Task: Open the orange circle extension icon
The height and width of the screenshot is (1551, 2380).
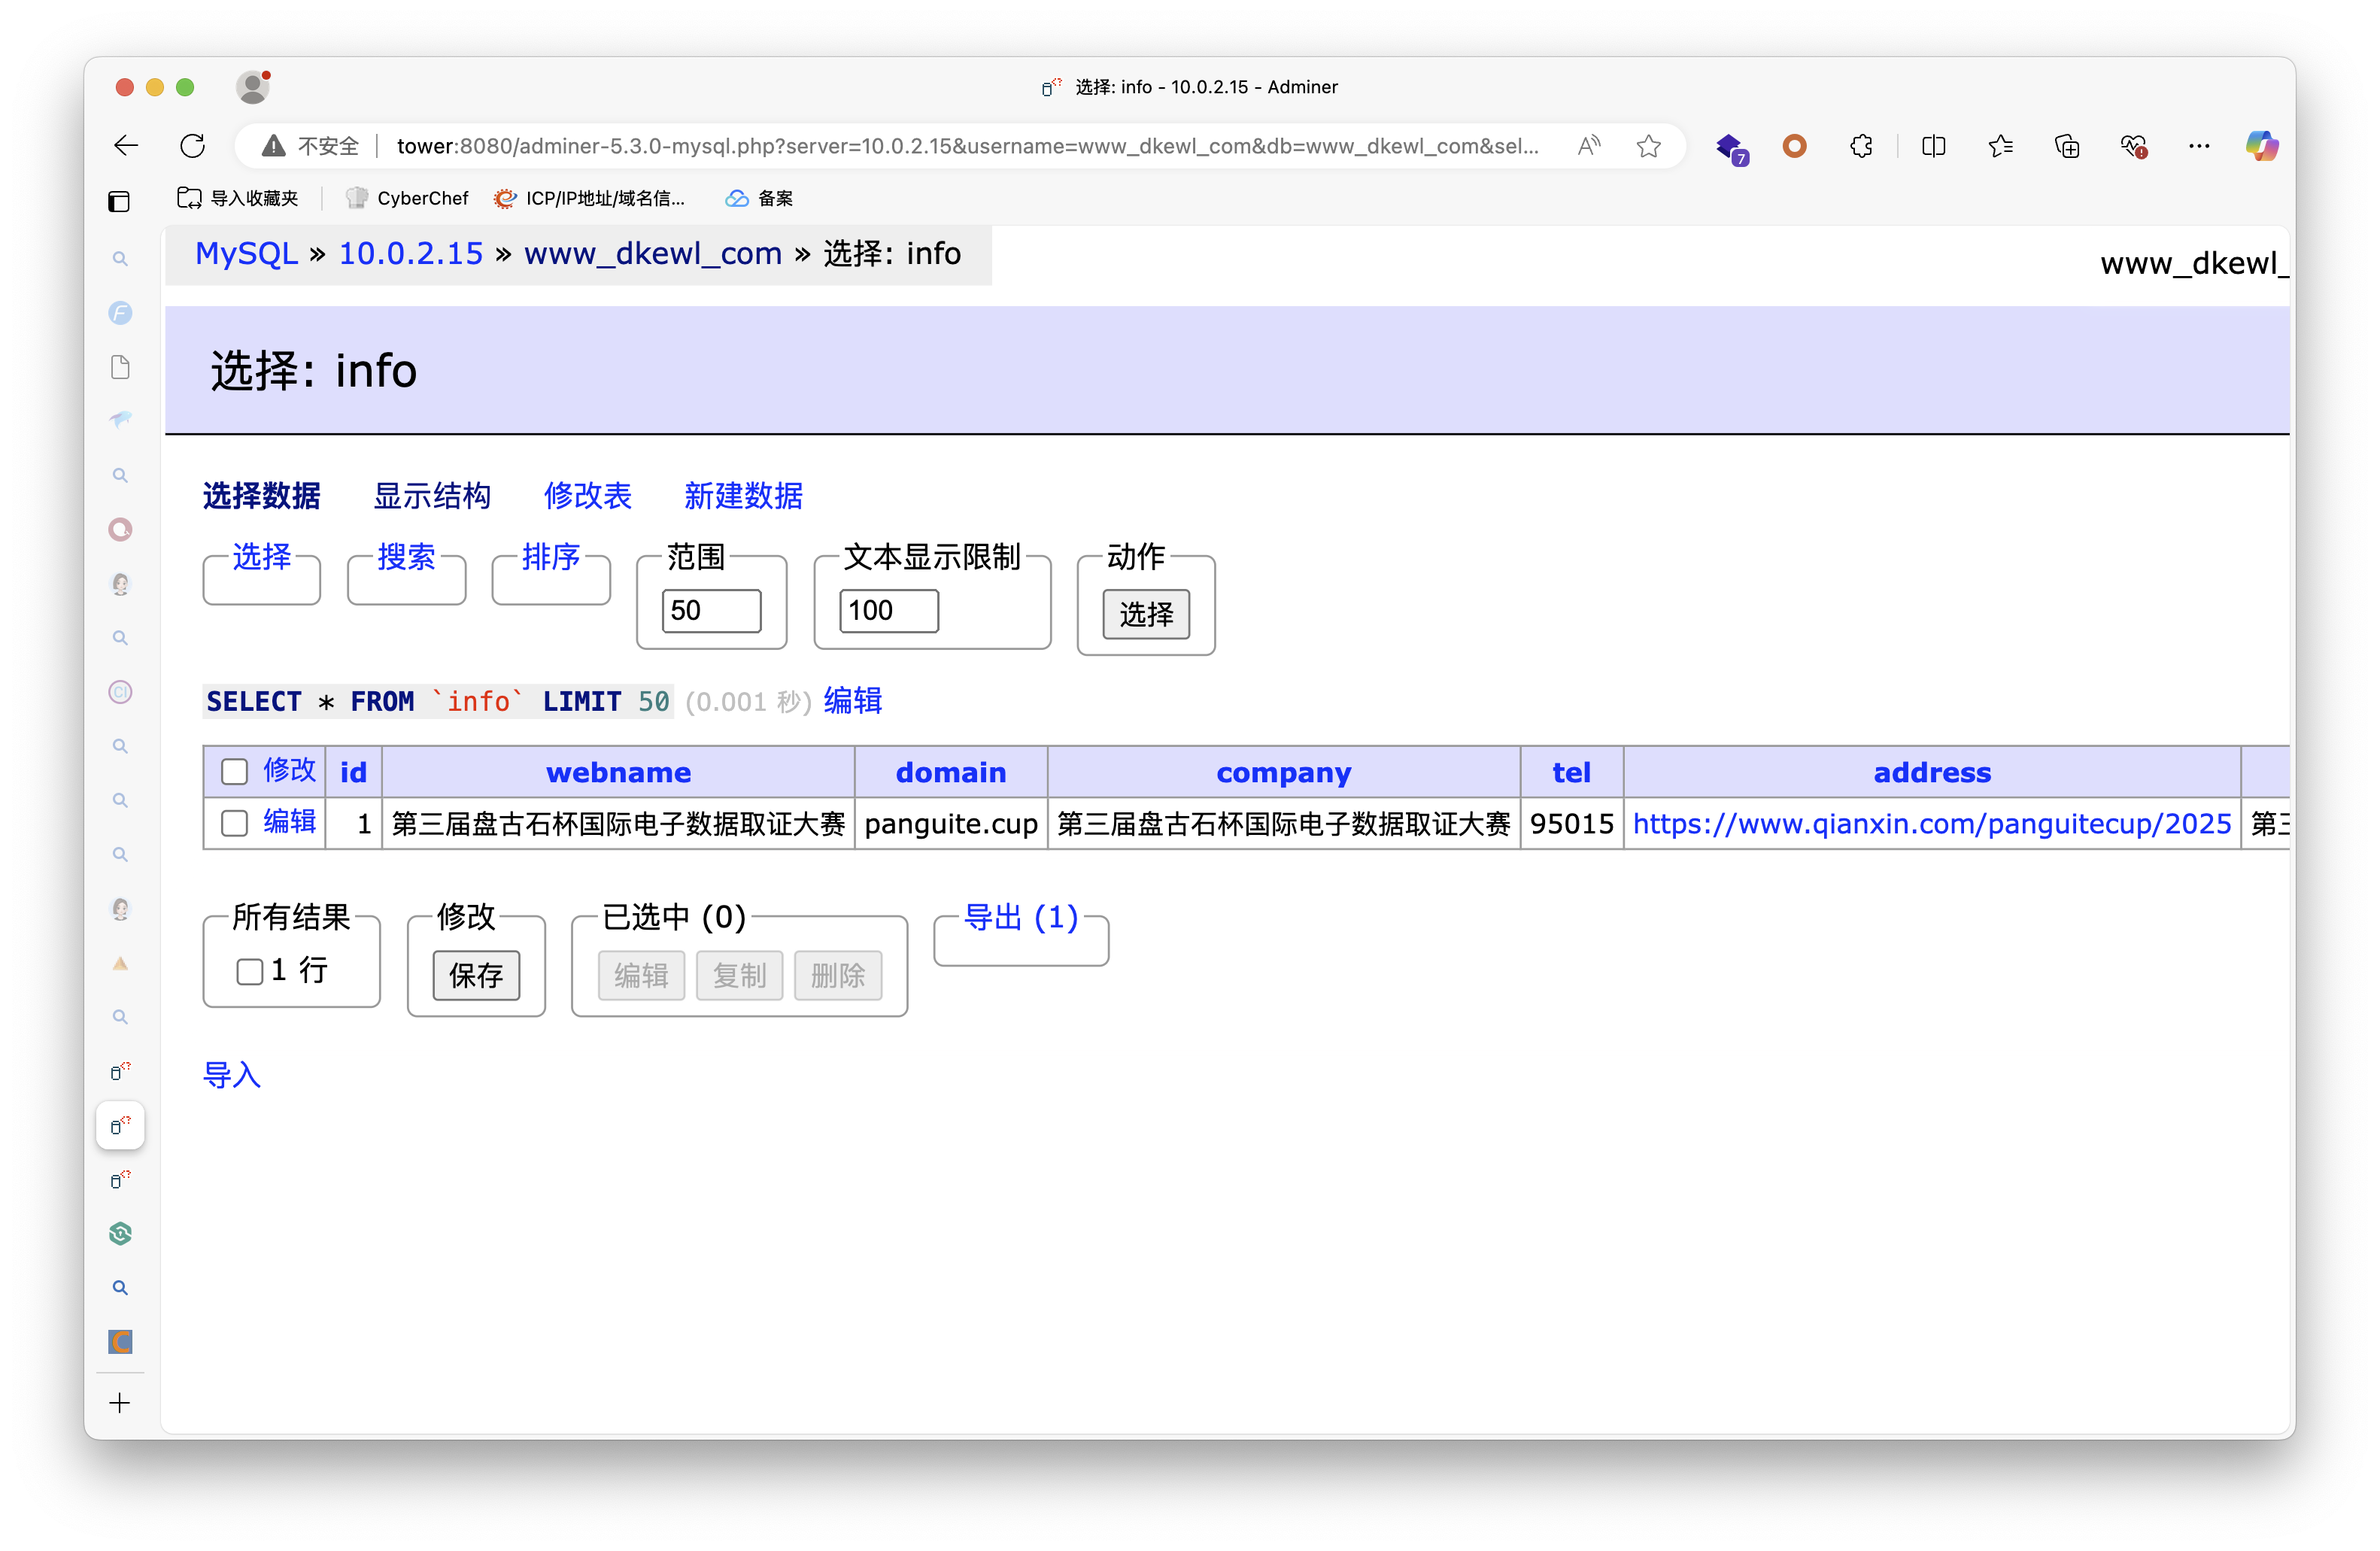Action: click(1795, 146)
